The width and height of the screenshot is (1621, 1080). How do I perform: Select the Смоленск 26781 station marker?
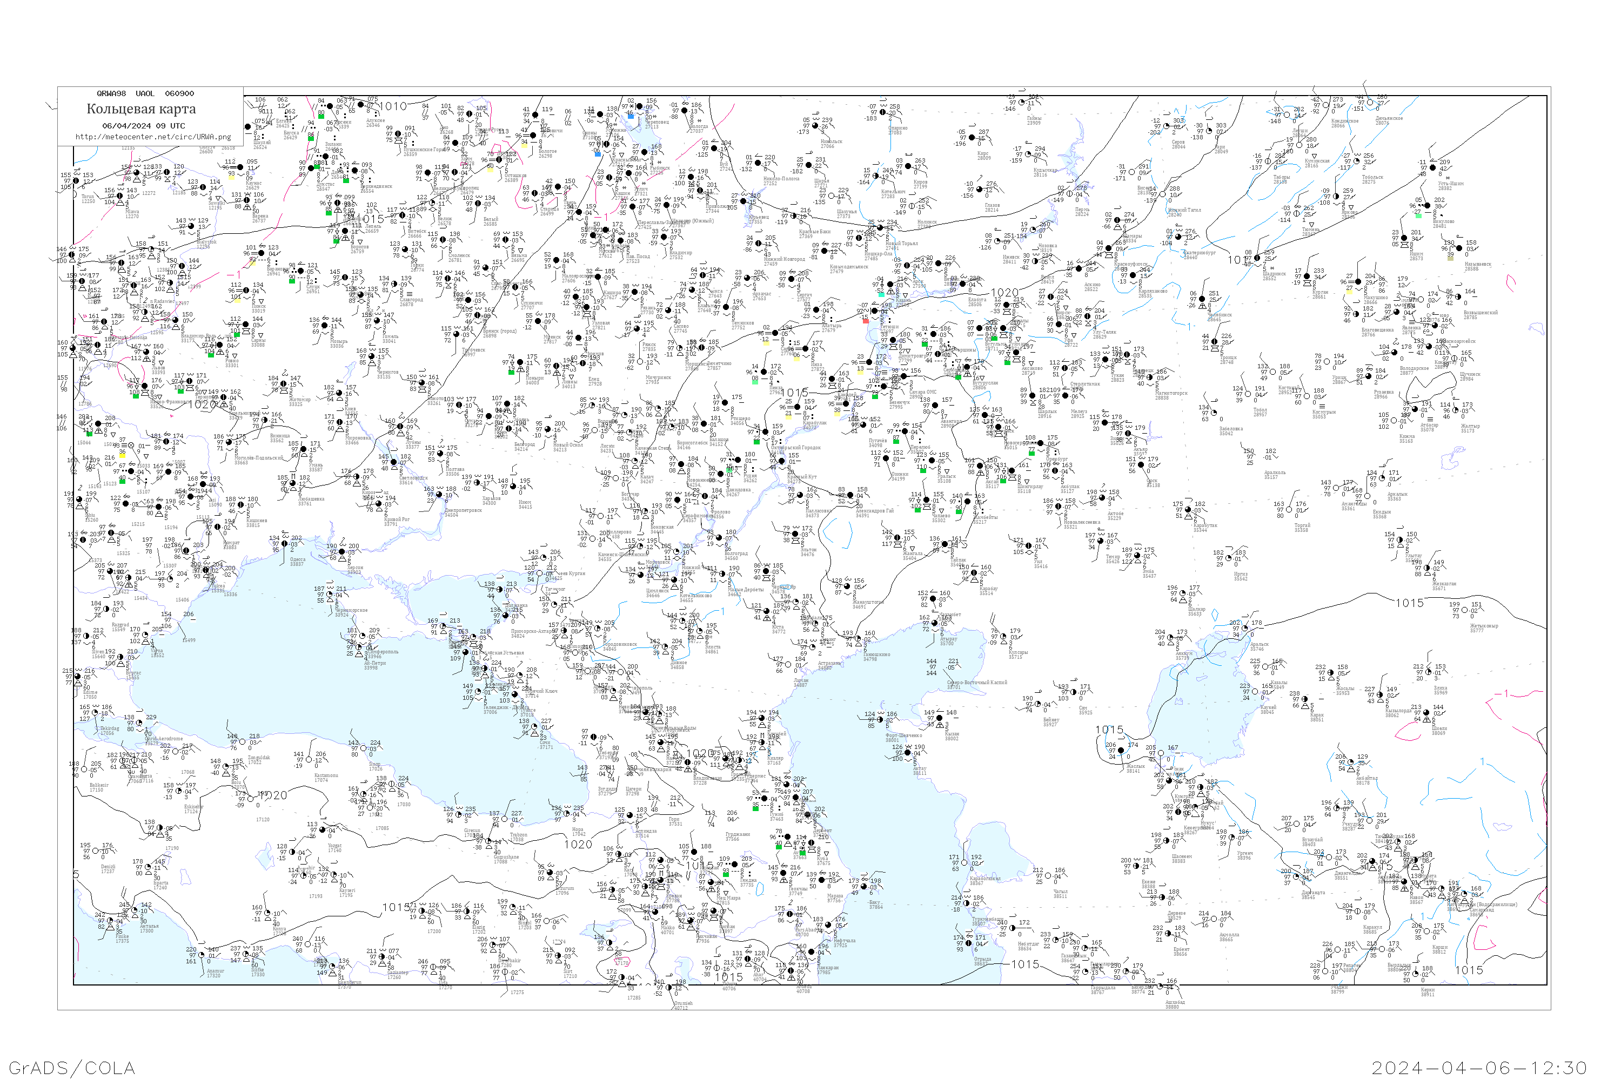(443, 240)
